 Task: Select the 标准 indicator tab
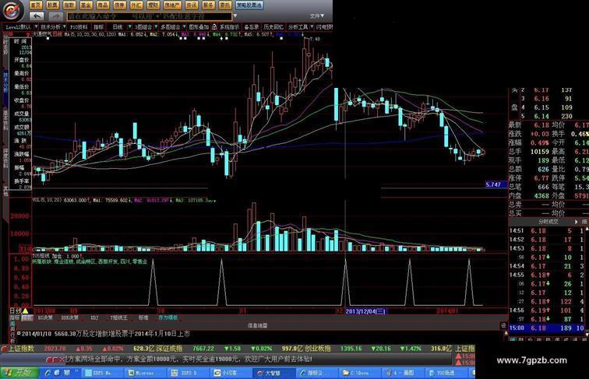[143, 318]
